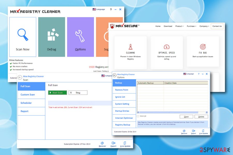Click 'Faster PC Performance' feature text
The width and height of the screenshot is (233, 155).
23,63
